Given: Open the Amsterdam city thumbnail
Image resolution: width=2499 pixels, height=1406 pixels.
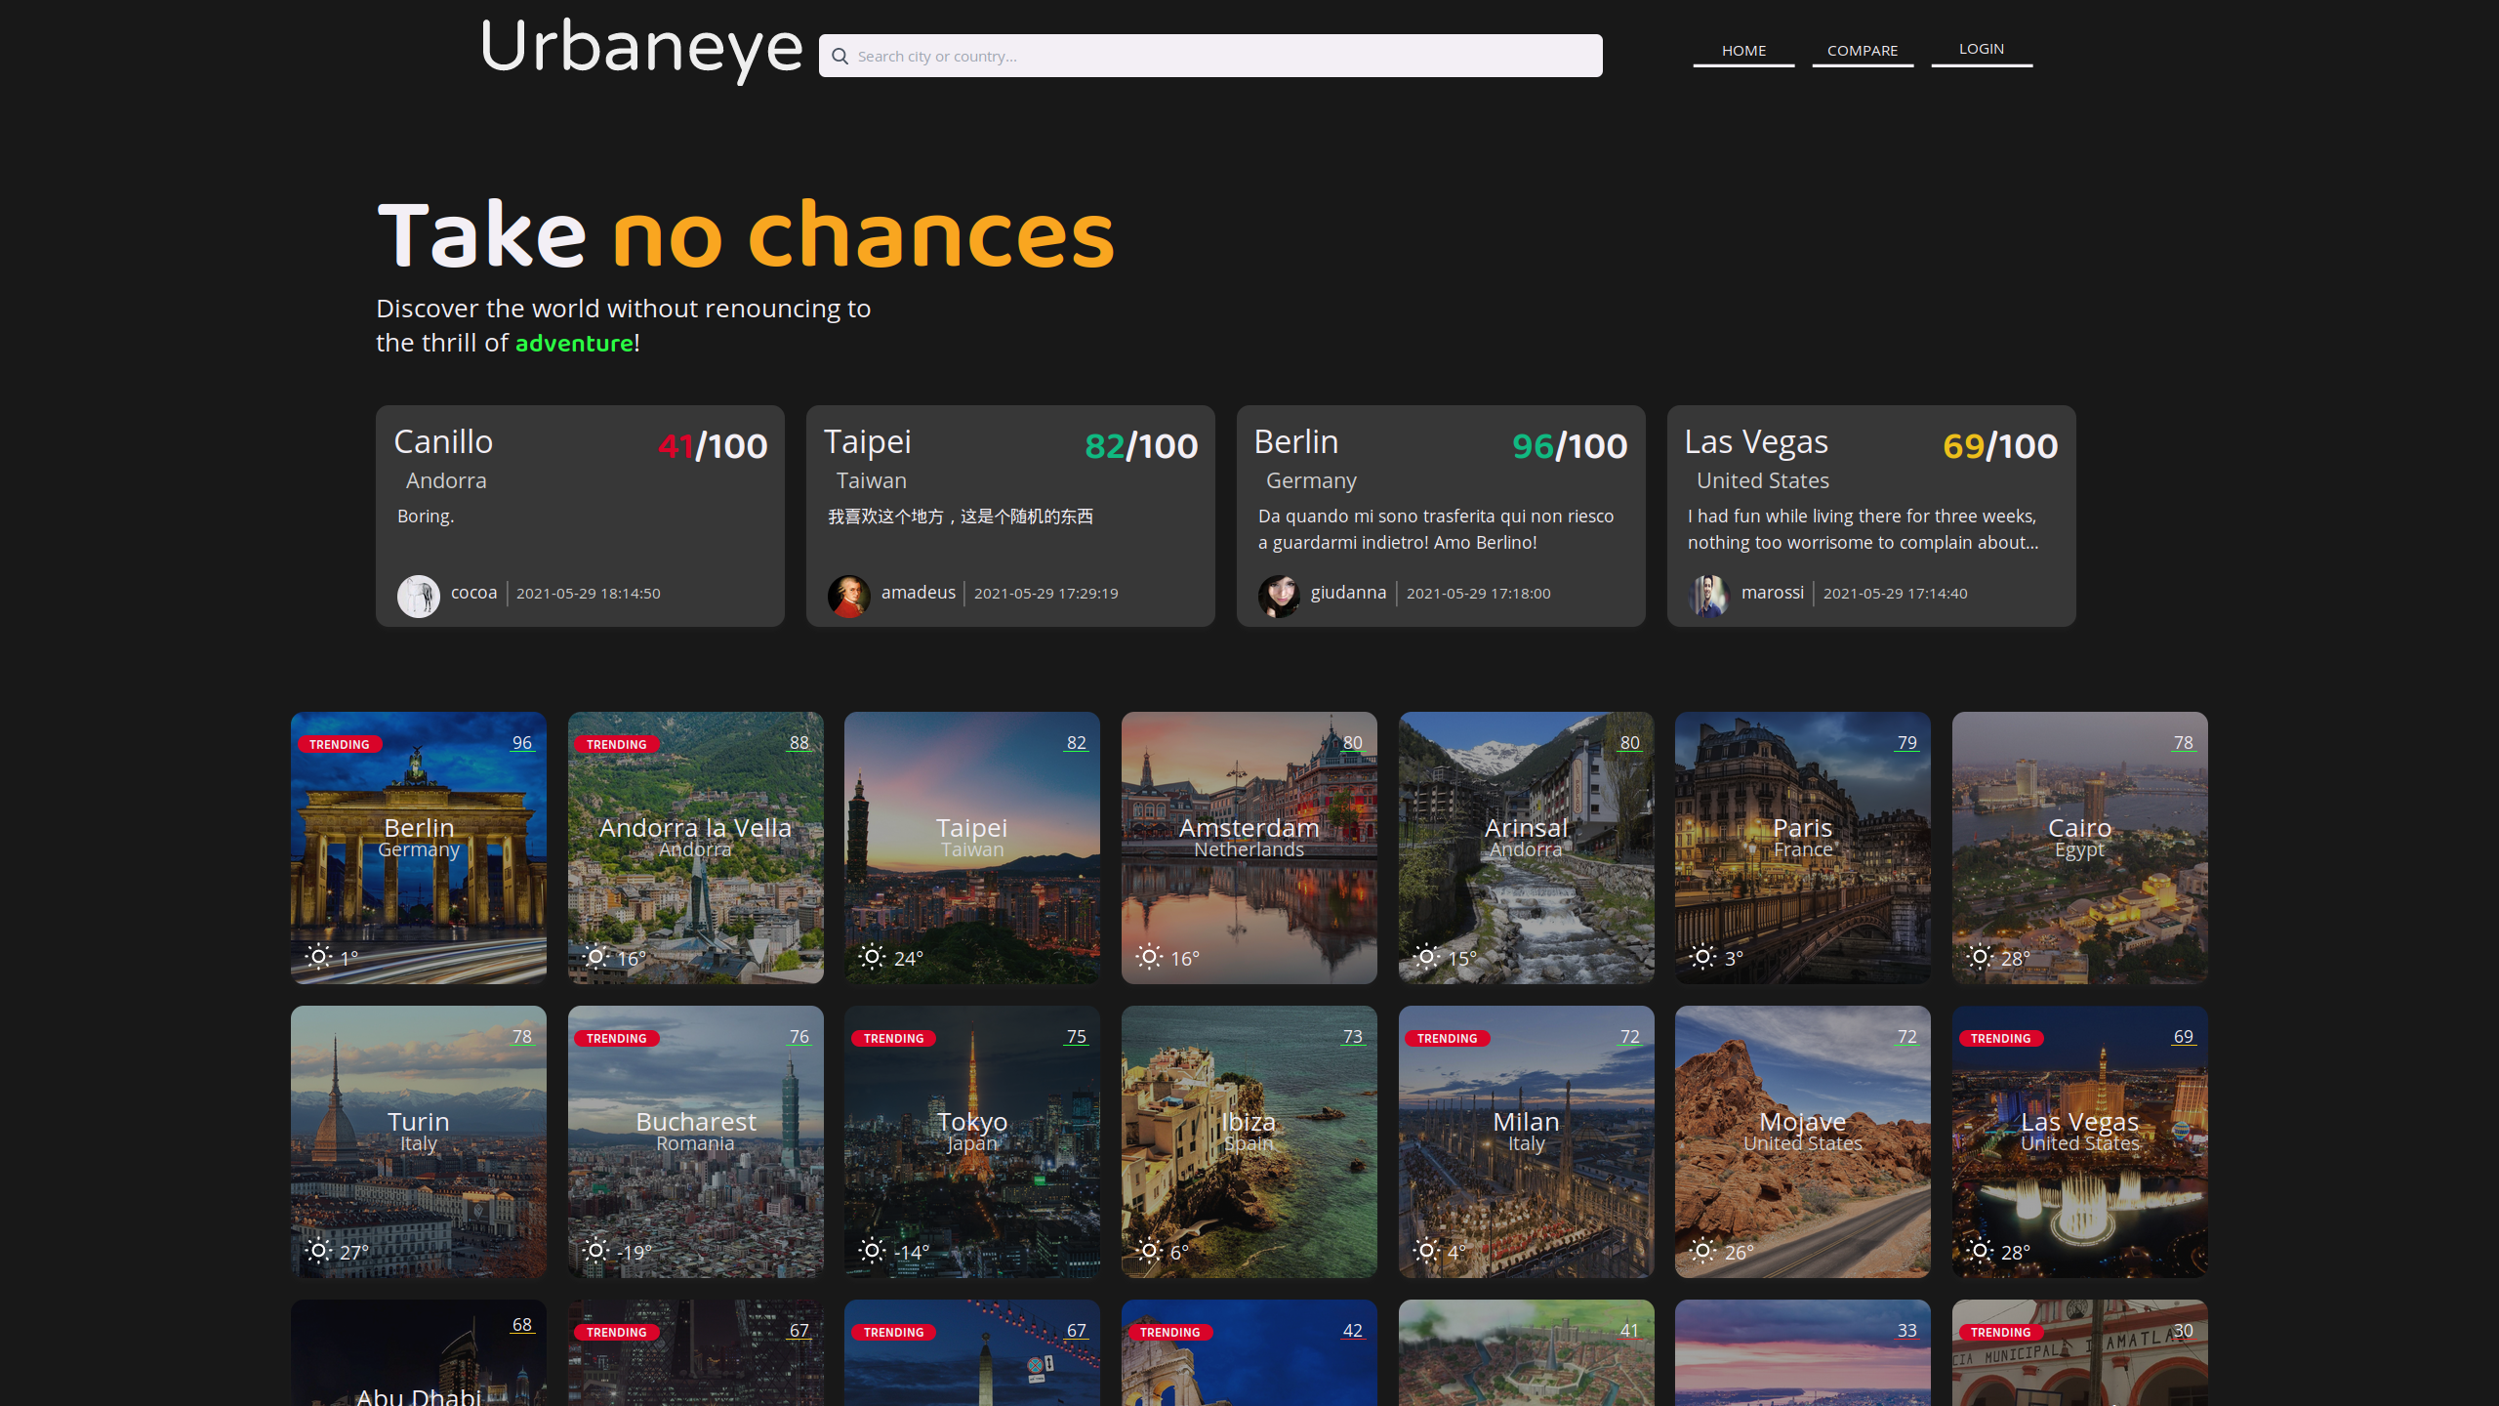Looking at the screenshot, I should click(1249, 848).
